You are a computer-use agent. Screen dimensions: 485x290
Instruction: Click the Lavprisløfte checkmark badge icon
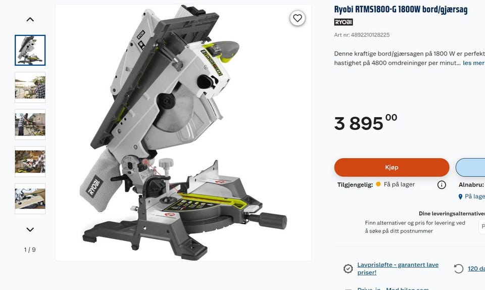pyautogui.click(x=348, y=268)
